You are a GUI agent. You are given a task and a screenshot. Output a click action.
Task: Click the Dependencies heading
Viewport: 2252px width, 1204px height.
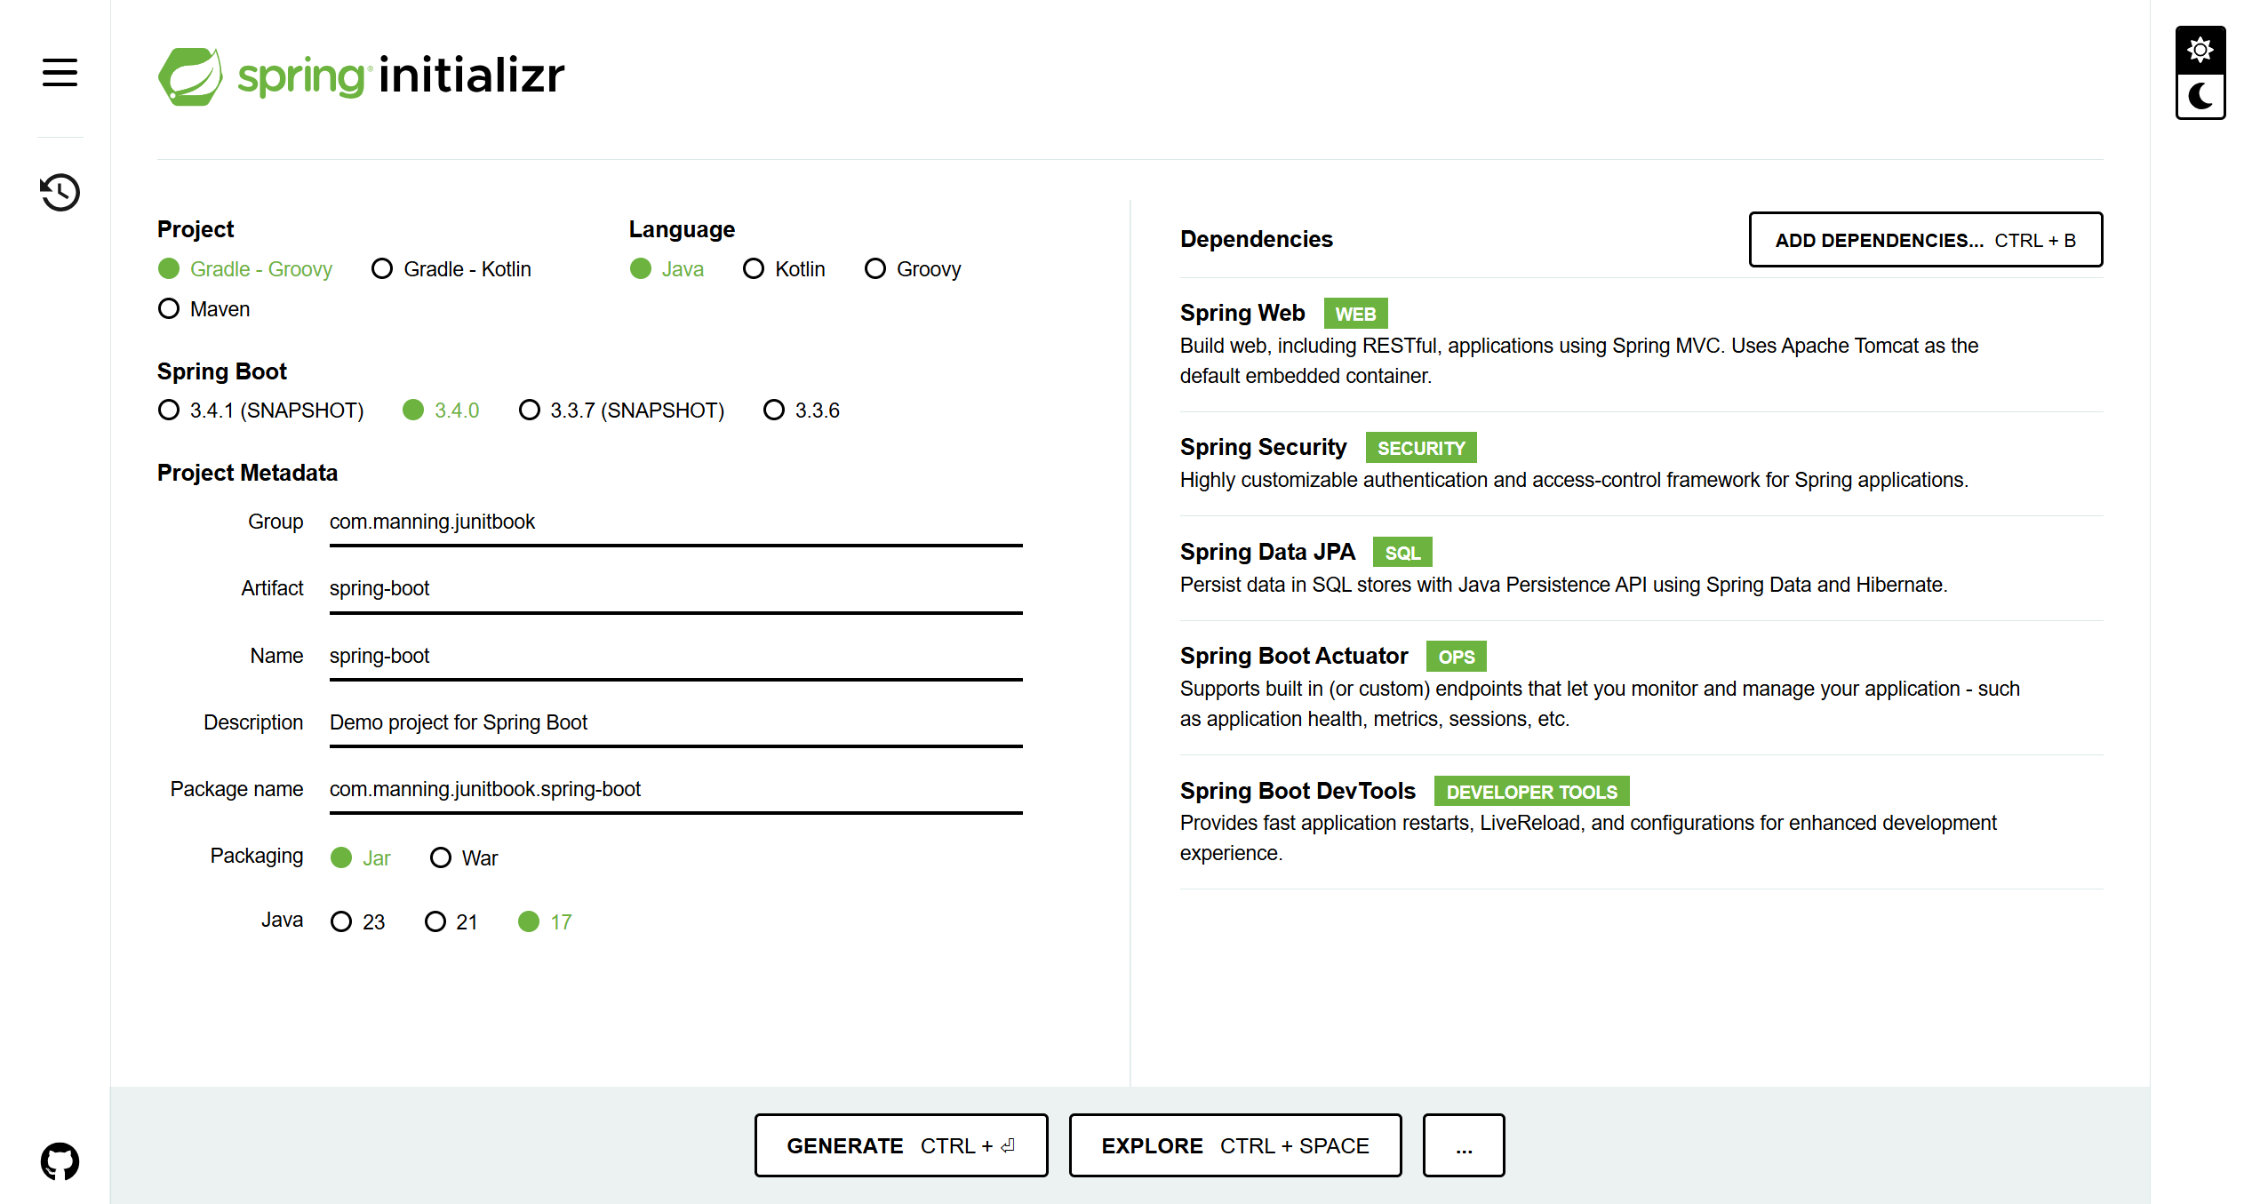coord(1257,240)
